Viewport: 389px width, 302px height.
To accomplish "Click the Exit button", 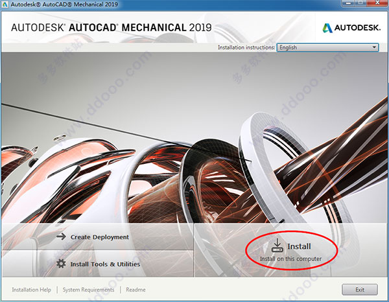I will (x=360, y=290).
